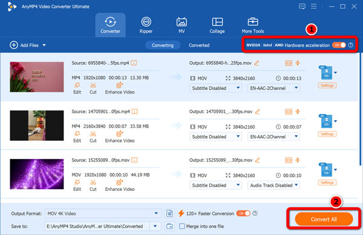Expand the Save to path dropdown arrow
Viewport: 363px width, 235px height.
(x=155, y=226)
